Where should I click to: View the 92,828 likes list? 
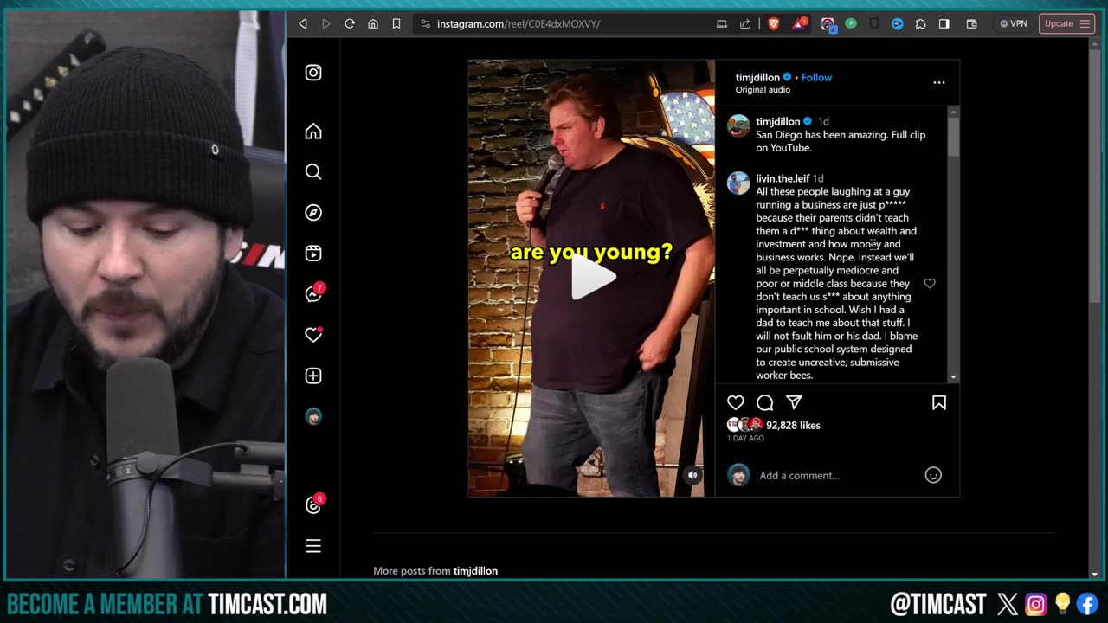pos(793,425)
